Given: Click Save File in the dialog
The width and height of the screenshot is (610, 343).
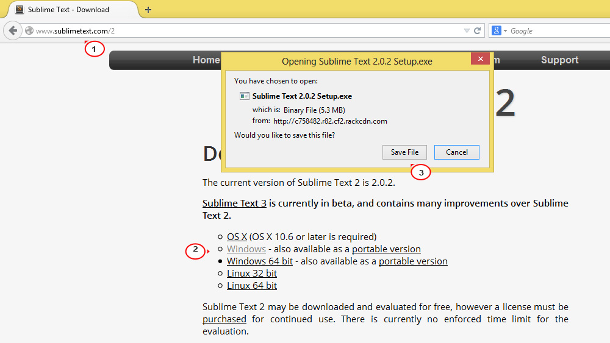Looking at the screenshot, I should [x=404, y=152].
